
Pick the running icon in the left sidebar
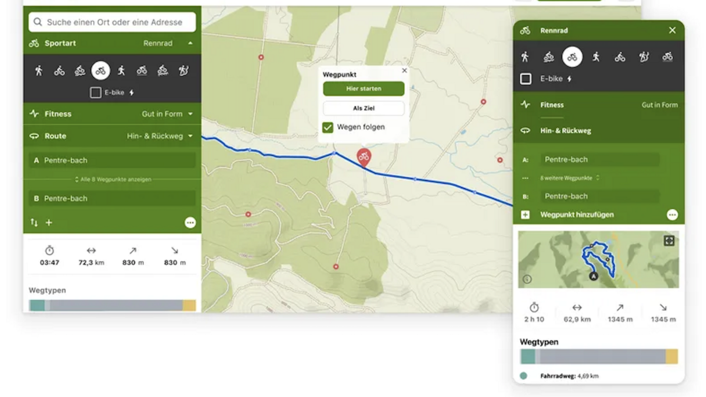121,71
